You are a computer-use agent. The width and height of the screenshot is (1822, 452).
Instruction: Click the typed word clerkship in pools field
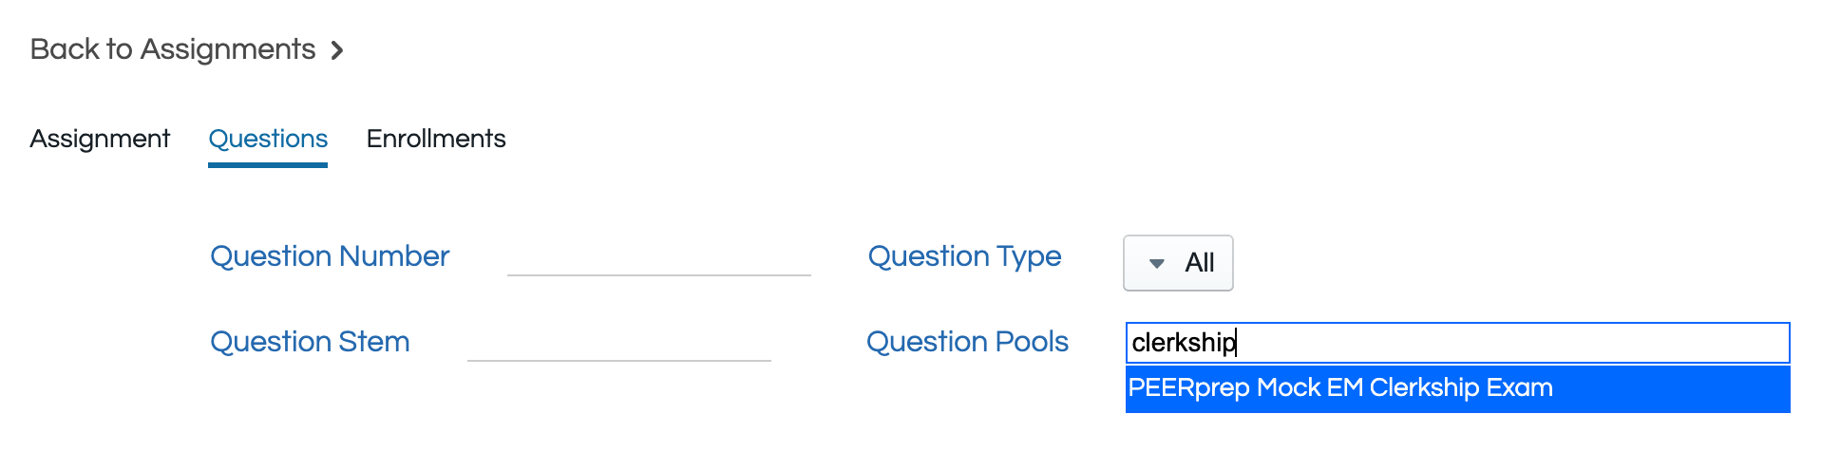[x=1184, y=343]
